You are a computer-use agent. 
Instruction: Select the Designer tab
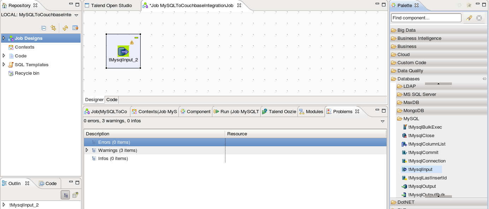94,100
